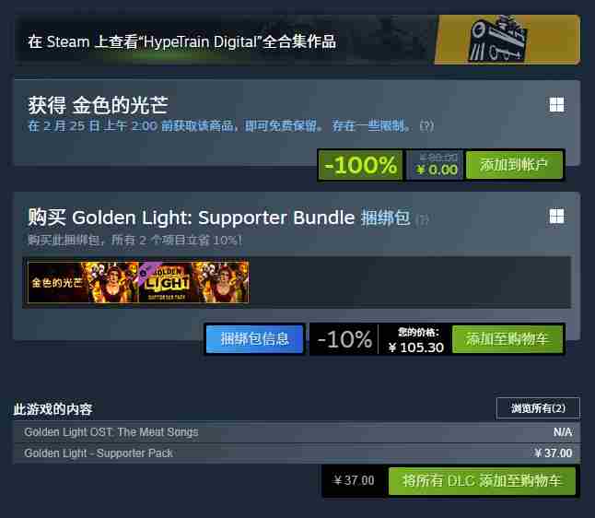Click HypeTrain Digital franchise banner text
Image resolution: width=595 pixels, height=518 pixels.
pyautogui.click(x=182, y=41)
